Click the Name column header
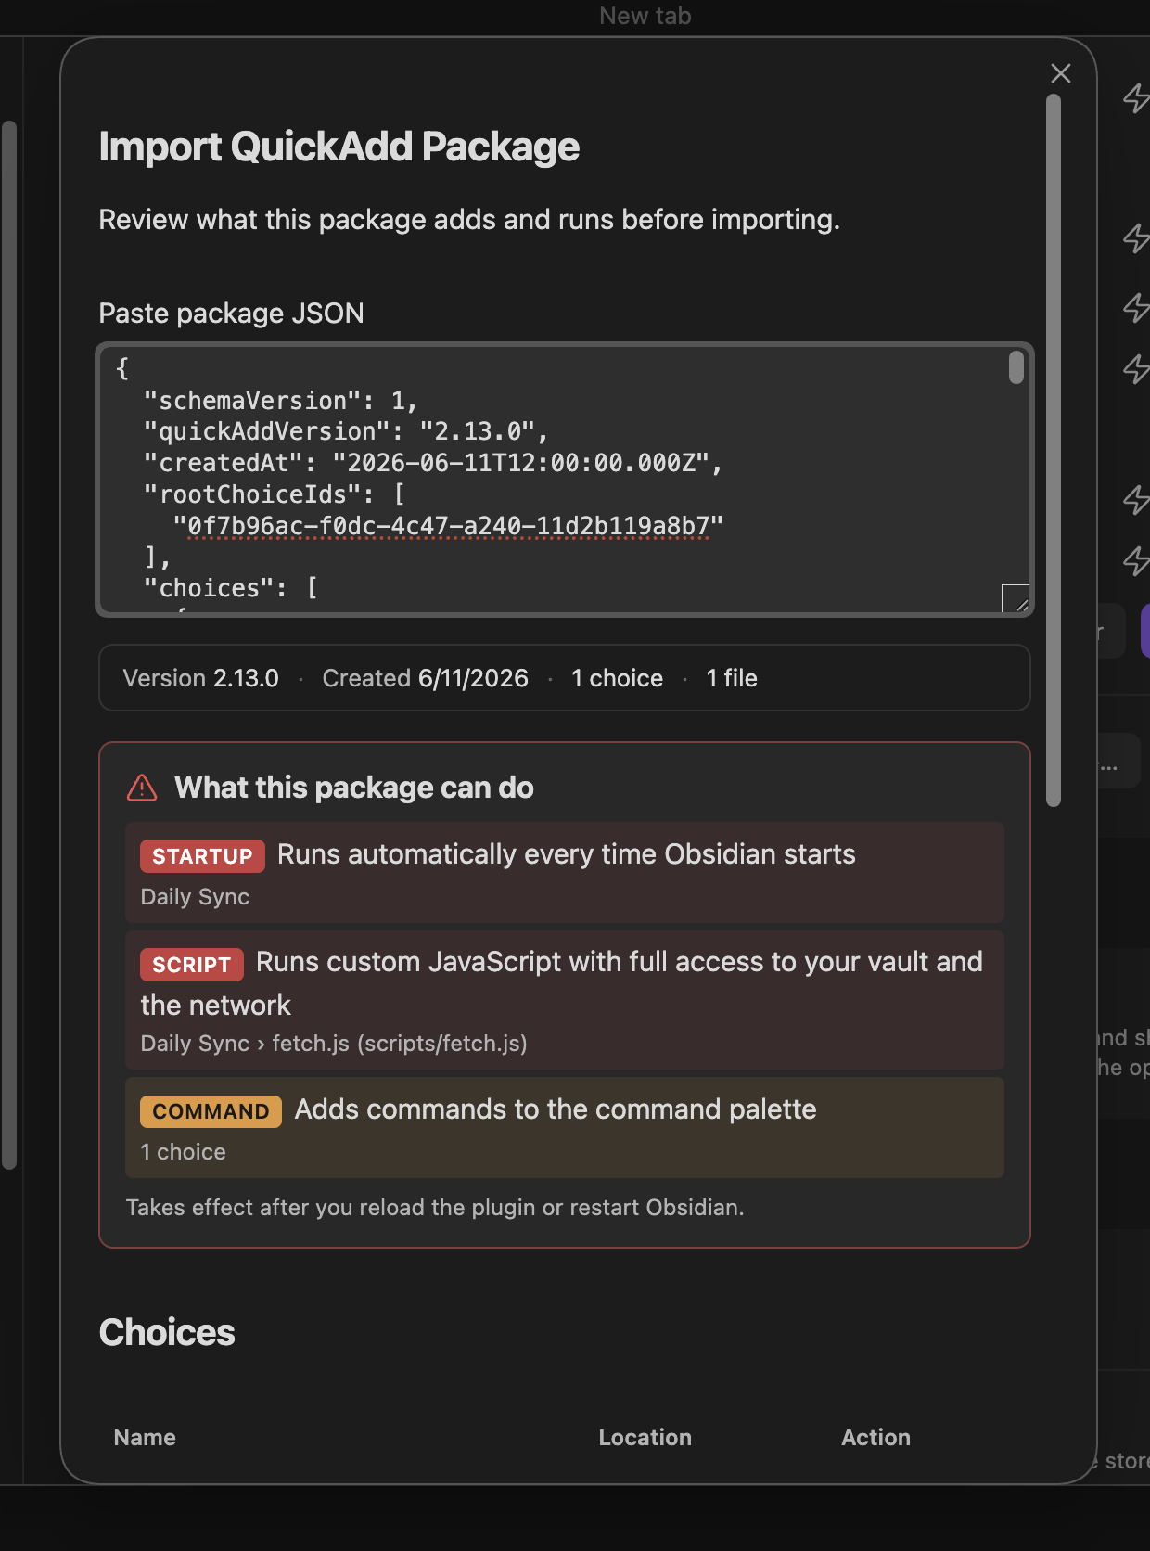This screenshot has width=1150, height=1551. [x=145, y=1438]
